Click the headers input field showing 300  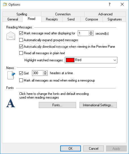click(37, 73)
